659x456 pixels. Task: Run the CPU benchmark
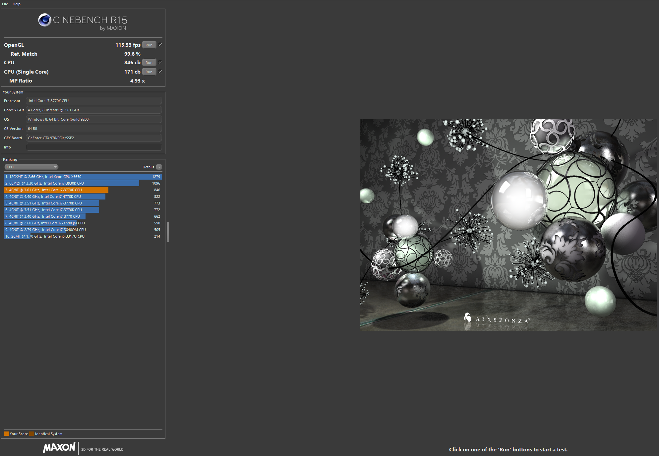[x=149, y=63]
